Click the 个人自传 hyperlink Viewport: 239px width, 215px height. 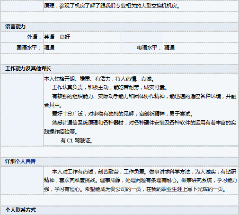click(x=26, y=161)
